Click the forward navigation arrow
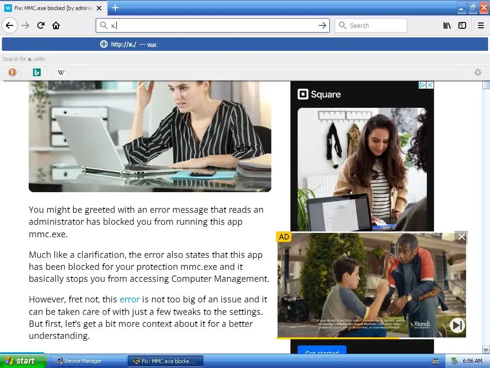The height and width of the screenshot is (368, 490). pos(26,25)
